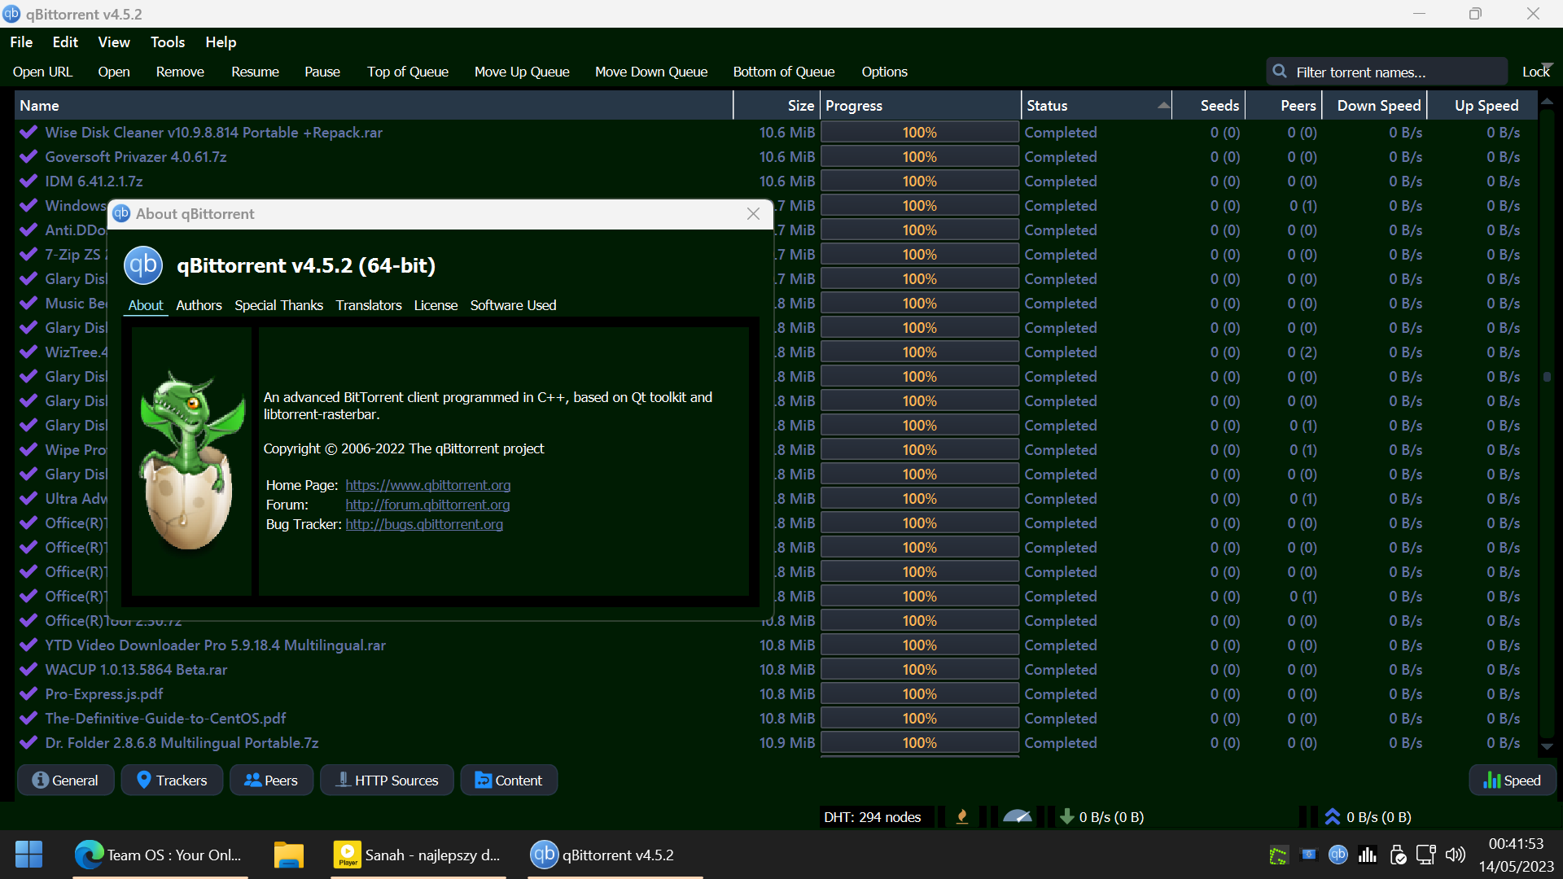The width and height of the screenshot is (1563, 879).
Task: Open Options from the toolbar
Action: pos(885,72)
